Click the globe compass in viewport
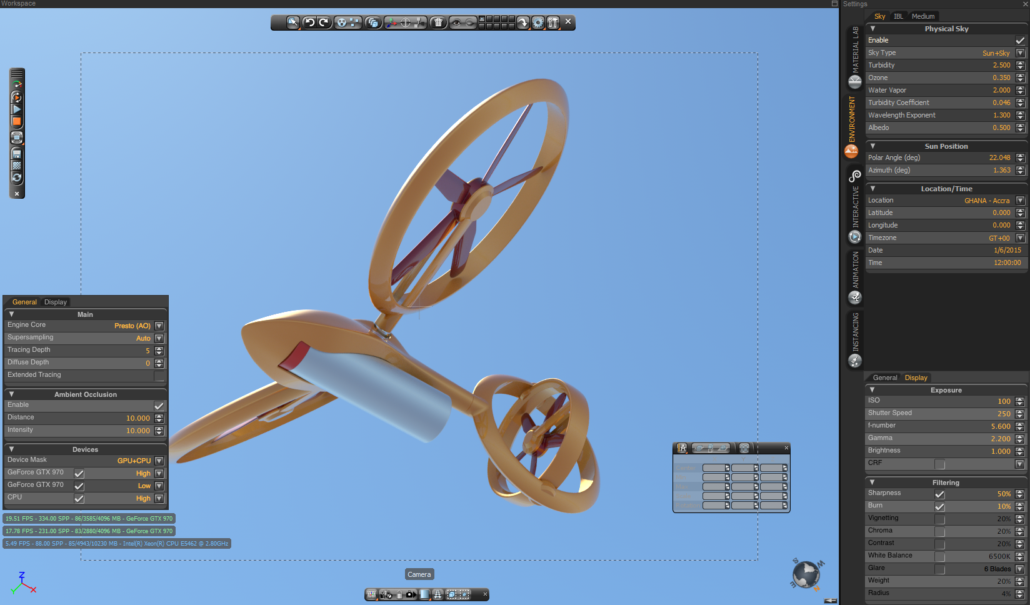1030x605 pixels. point(806,574)
